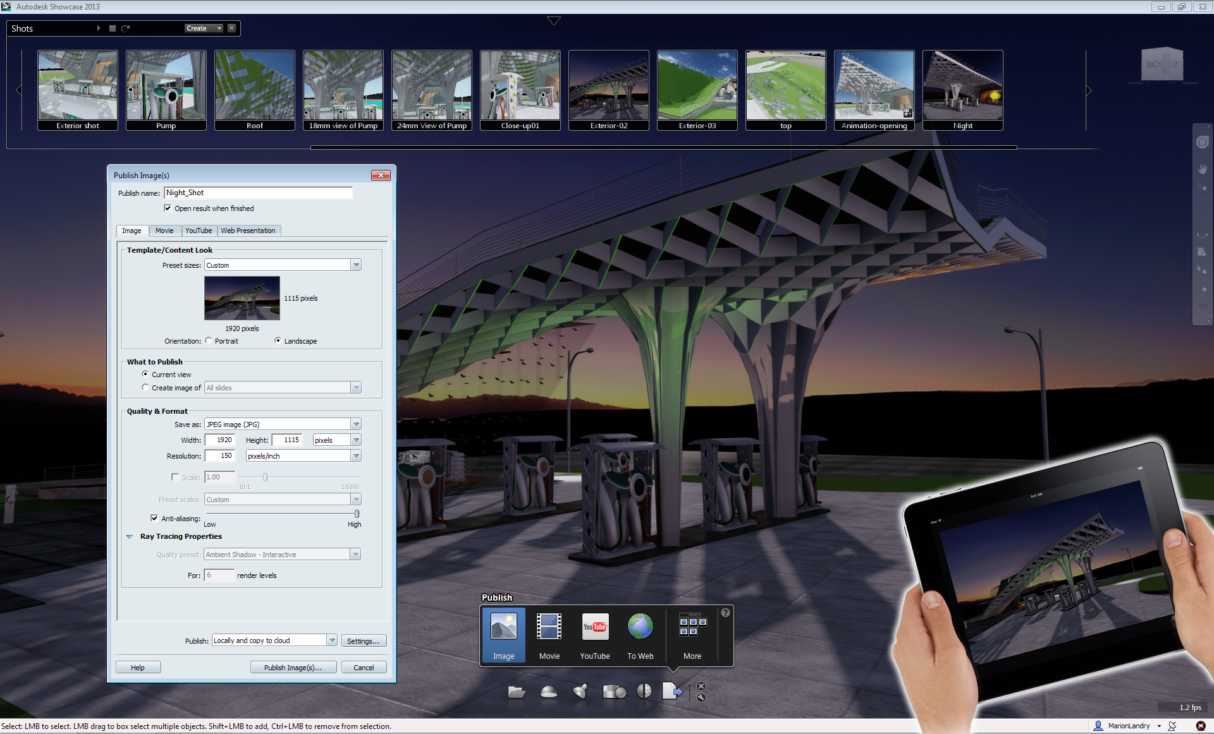Click the help question mark on Publish panel

point(725,612)
